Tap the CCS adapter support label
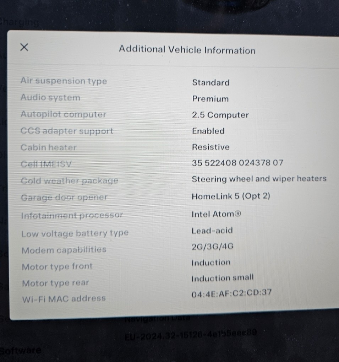 pyautogui.click(x=67, y=131)
